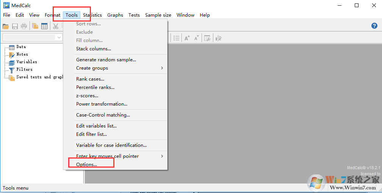382x193 pixels.
Task: Click the increase font size icon
Action: pyautogui.click(x=187, y=38)
